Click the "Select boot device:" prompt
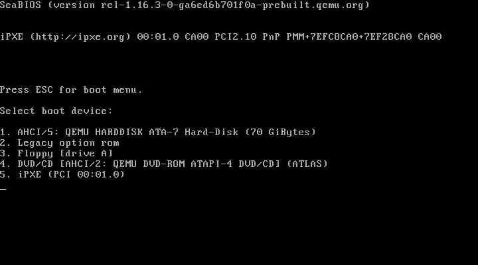 coord(56,111)
